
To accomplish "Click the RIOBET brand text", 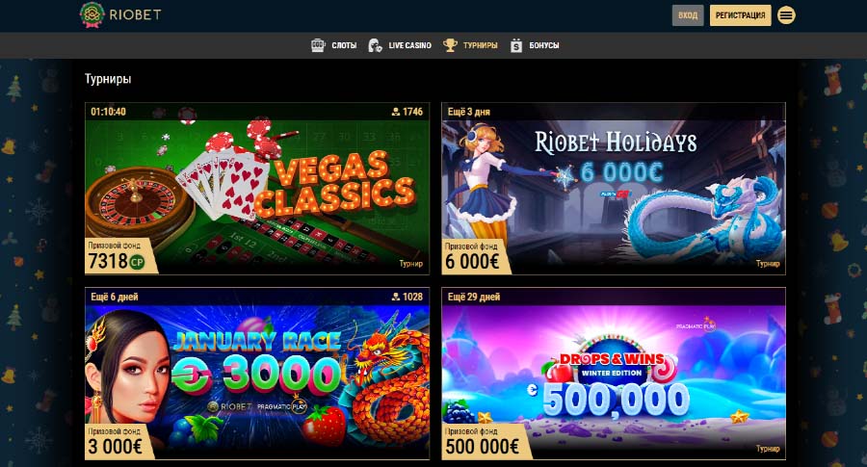I will [135, 14].
